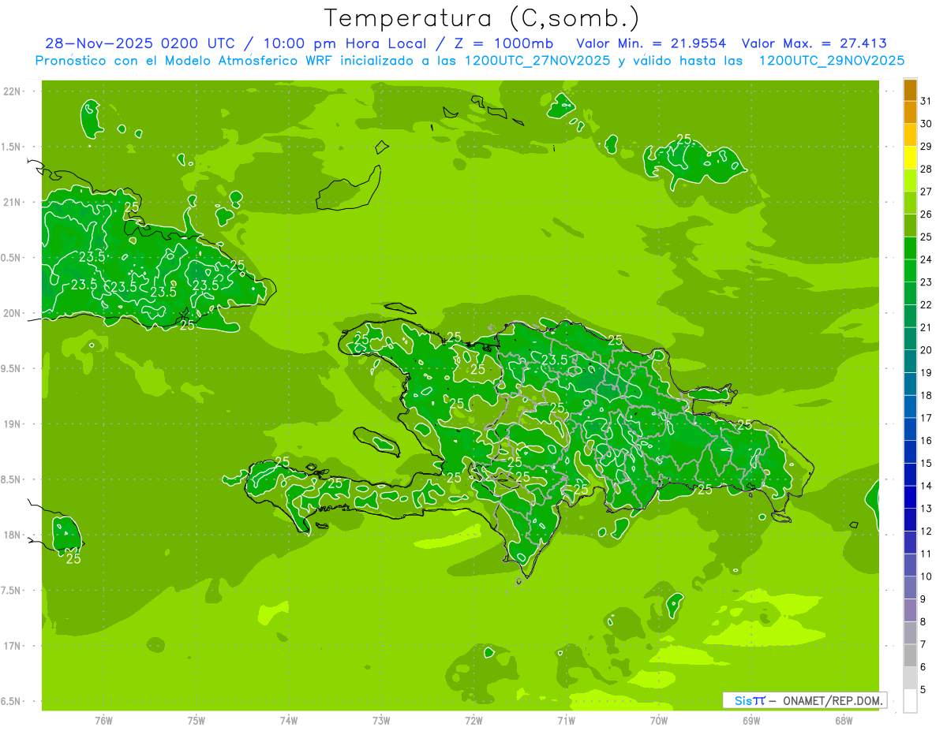This screenshot has height=731, width=947.
Task: Click the '76W' longitude label
Action: (103, 720)
